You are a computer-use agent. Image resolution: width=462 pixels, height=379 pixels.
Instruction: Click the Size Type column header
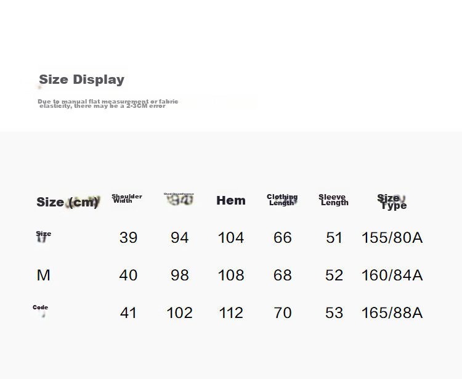tap(392, 202)
